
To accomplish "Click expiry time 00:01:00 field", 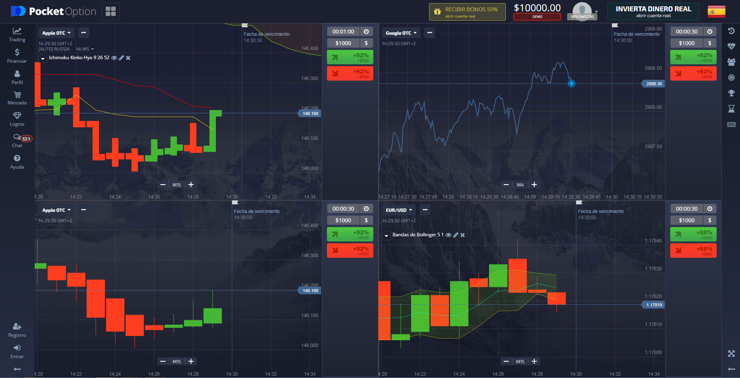I will (x=343, y=32).
